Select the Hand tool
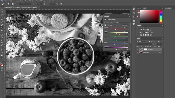Image resolution: width=175 pixels, height=98 pixels. (x=2, y=55)
